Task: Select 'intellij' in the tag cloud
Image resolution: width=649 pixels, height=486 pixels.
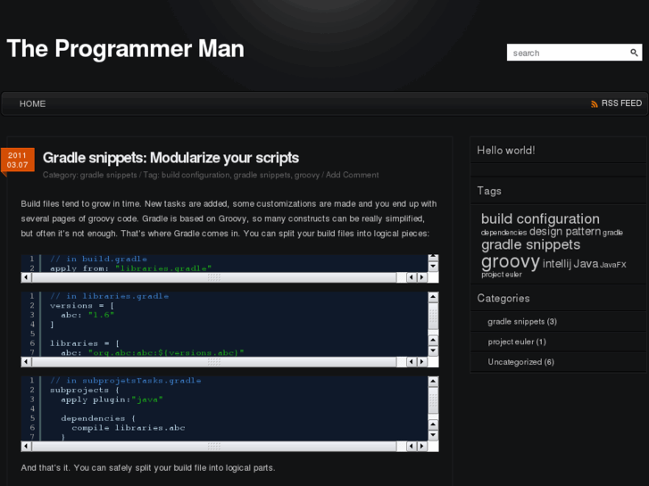Action: click(557, 264)
